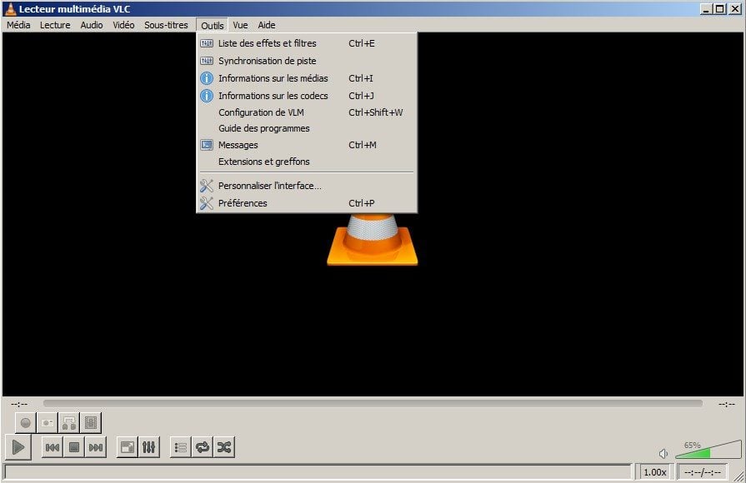Click the playback seek bar

pyautogui.click(x=373, y=404)
